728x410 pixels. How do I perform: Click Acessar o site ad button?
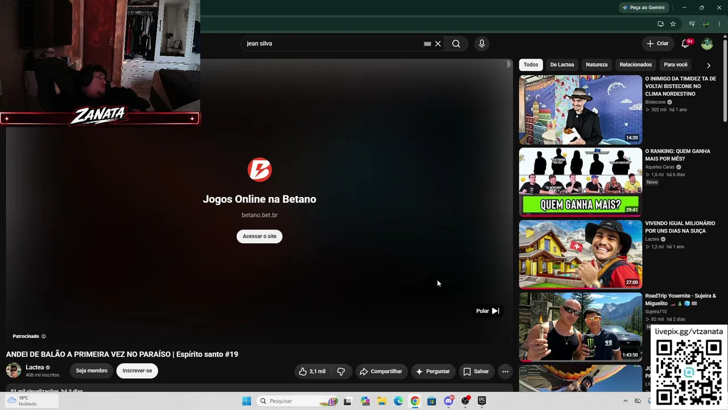[259, 236]
